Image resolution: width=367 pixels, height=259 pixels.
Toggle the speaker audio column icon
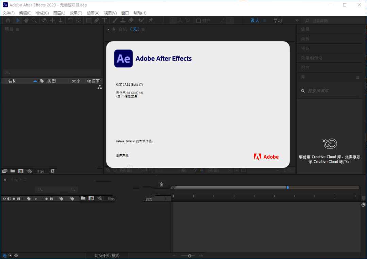pos(9,199)
